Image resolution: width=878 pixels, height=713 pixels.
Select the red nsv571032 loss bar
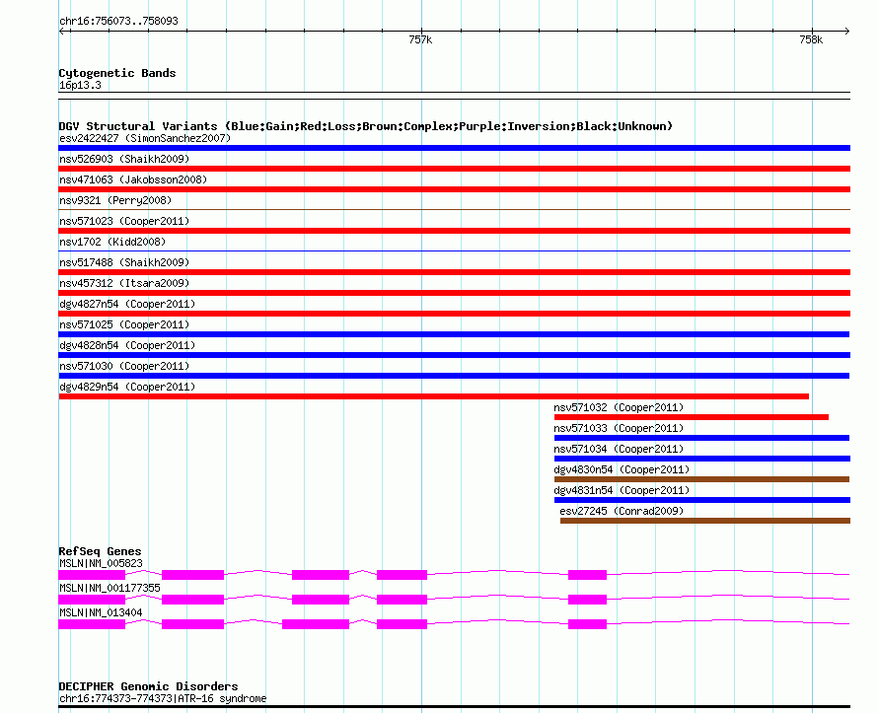click(x=691, y=417)
